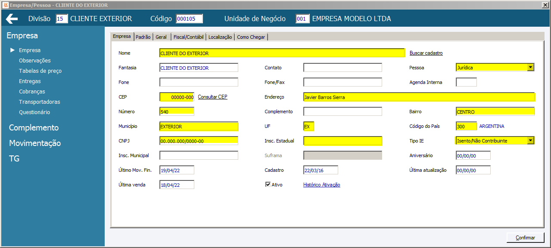Click the Buscar cadastro link
The height and width of the screenshot is (248, 551).
[x=426, y=53]
